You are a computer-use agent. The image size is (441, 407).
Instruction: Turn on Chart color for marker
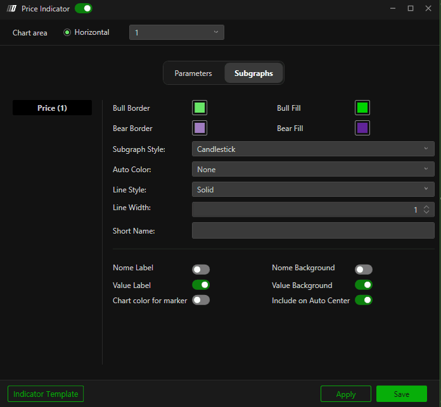click(x=201, y=300)
